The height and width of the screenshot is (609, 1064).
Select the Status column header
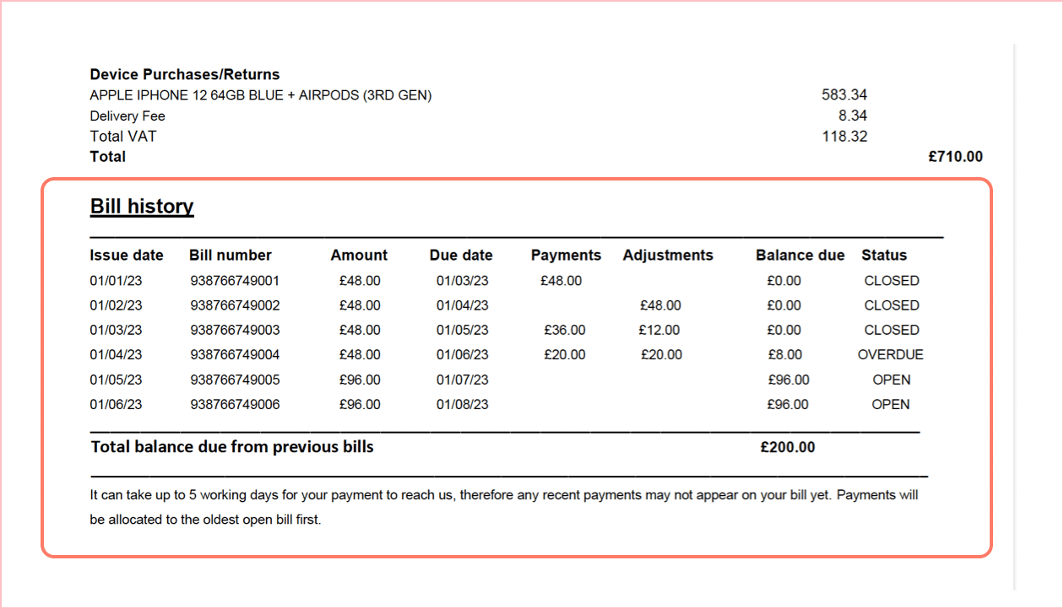[883, 256]
